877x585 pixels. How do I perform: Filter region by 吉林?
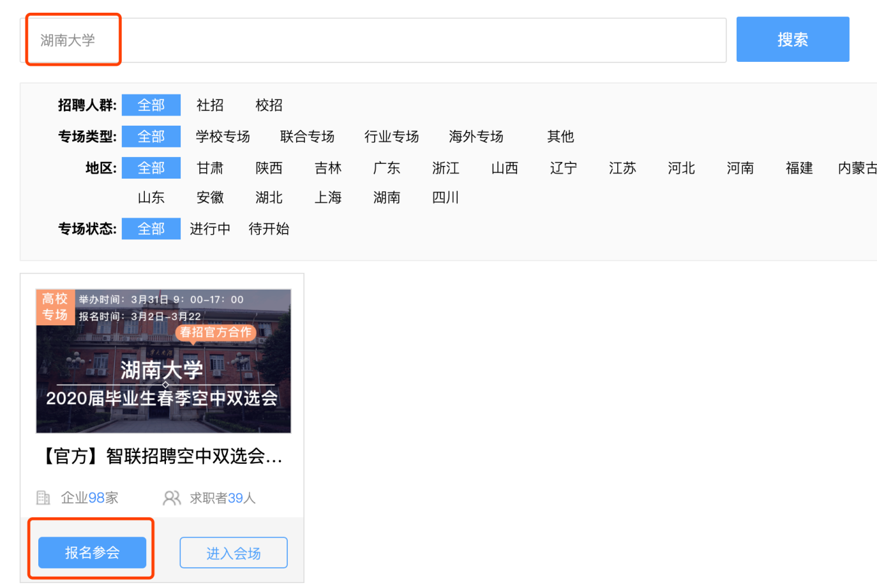tap(328, 168)
